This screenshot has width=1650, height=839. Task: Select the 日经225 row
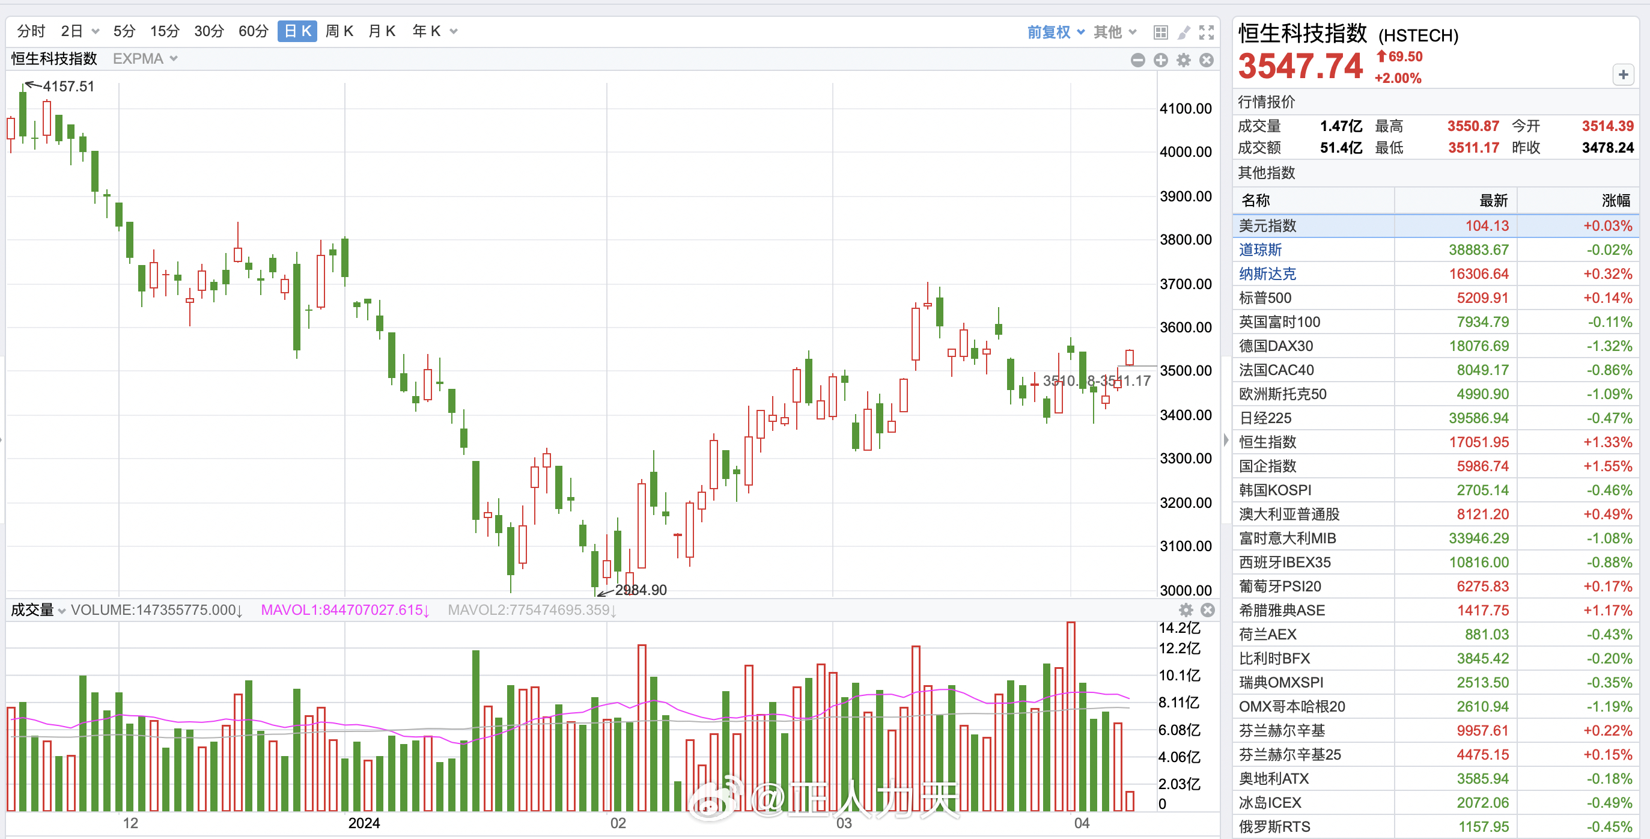(x=1435, y=418)
